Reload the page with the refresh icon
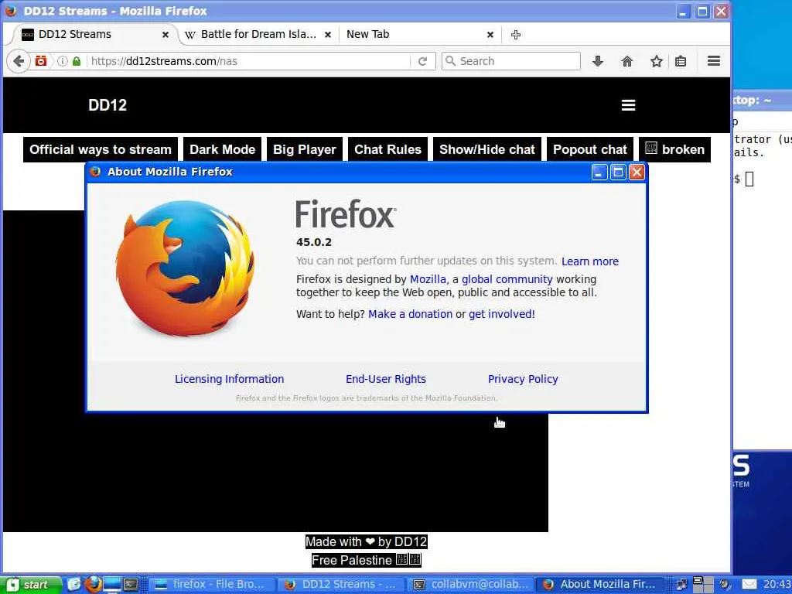792x594 pixels. click(x=423, y=61)
